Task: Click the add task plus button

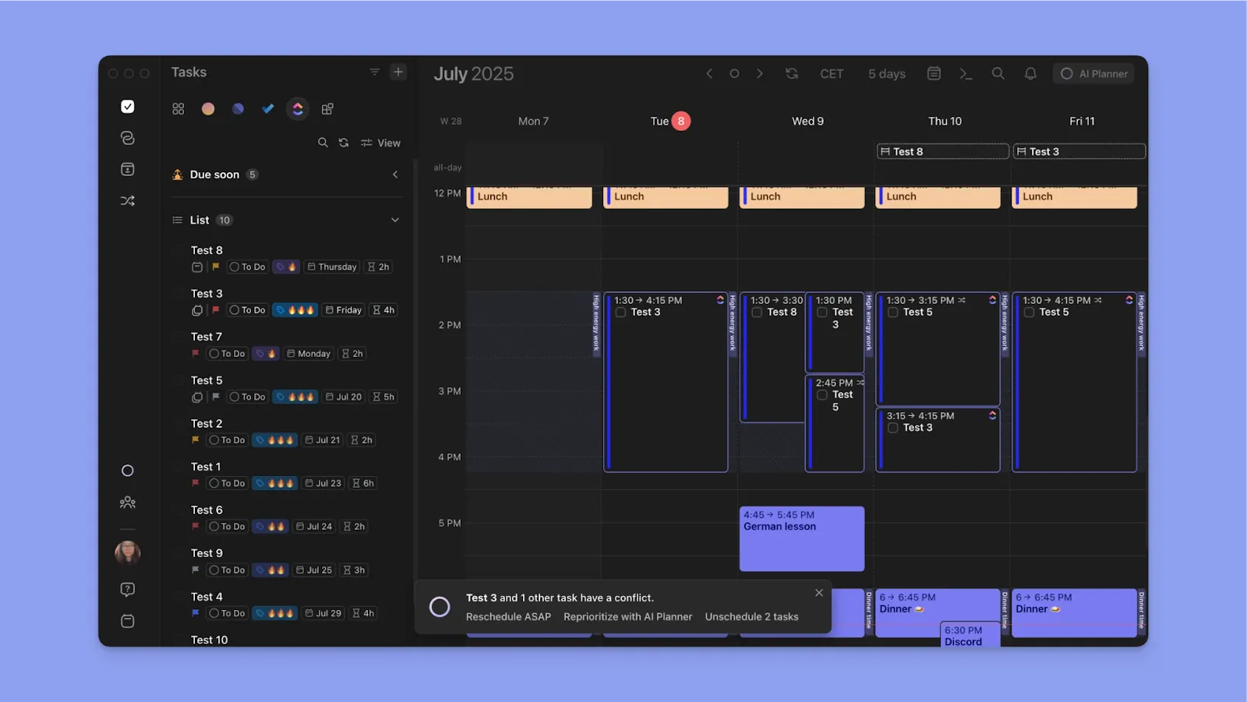Action: coord(398,72)
